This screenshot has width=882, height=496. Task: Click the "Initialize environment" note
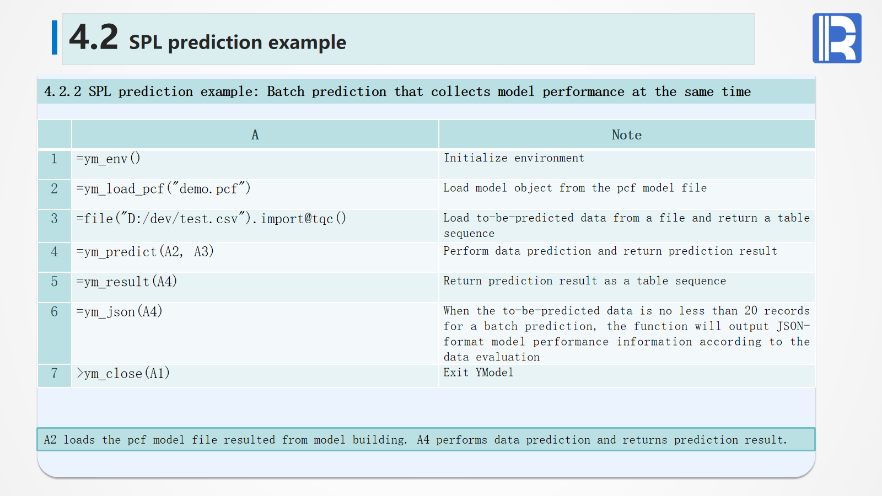pos(514,158)
